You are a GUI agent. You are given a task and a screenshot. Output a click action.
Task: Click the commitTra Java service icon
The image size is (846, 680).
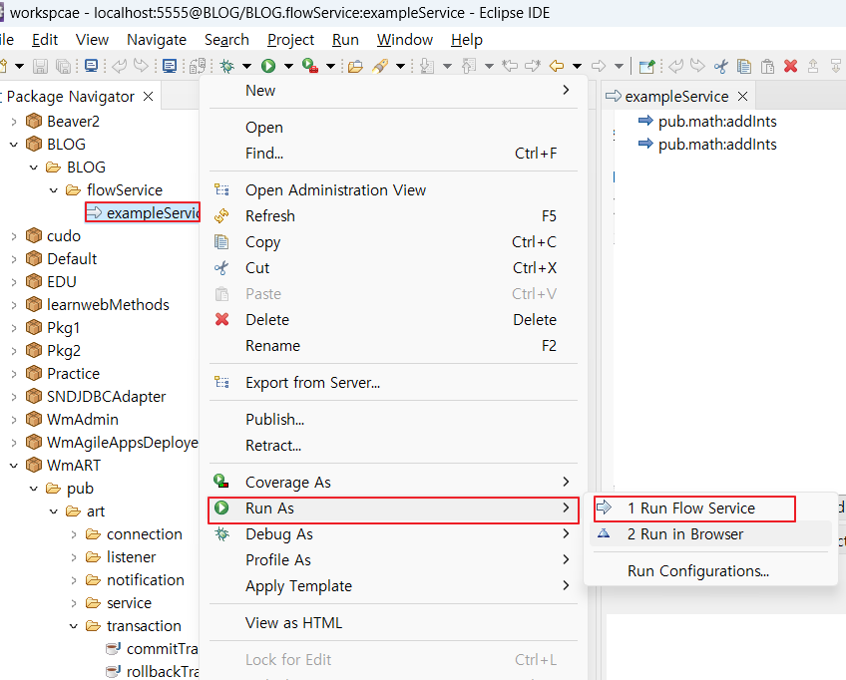[113, 648]
